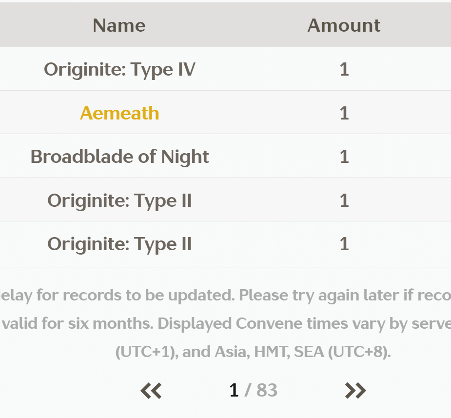Click the amount for Originite: Type IV
This screenshot has width=451, height=418.
pos(344,69)
